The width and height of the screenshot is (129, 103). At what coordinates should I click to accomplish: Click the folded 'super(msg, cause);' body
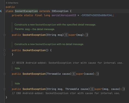pyautogui.click(x=108, y=89)
